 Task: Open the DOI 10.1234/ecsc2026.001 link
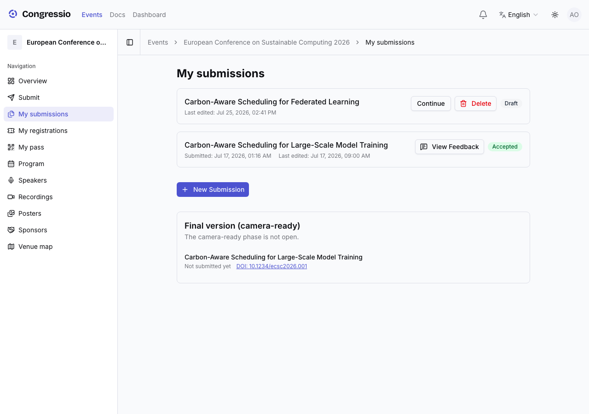click(271, 266)
